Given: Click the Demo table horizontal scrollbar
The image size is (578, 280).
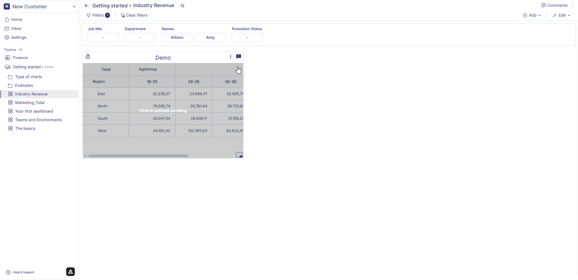Looking at the screenshot, I should [x=138, y=156].
